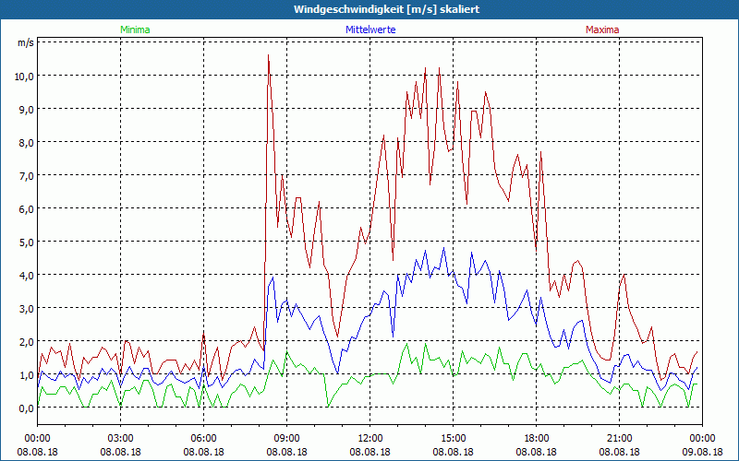This screenshot has height=461, width=739.
Task: Click the red 'Maxima' legend label
Action: tap(602, 30)
